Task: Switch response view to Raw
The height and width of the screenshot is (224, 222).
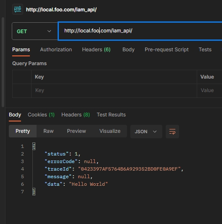Action: point(48,131)
